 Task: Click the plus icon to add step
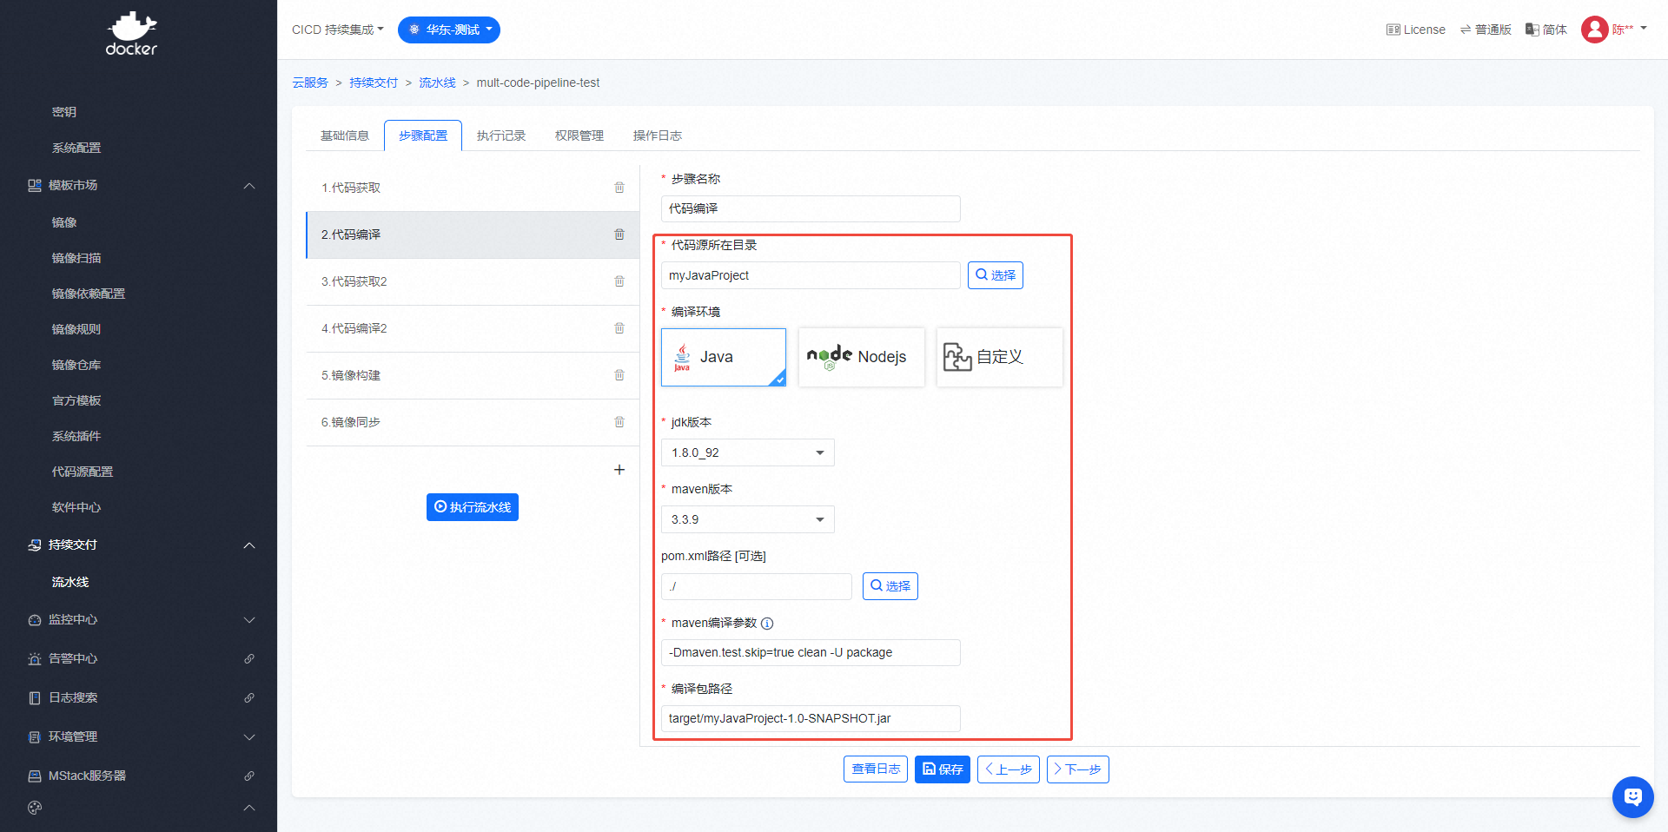click(x=619, y=470)
